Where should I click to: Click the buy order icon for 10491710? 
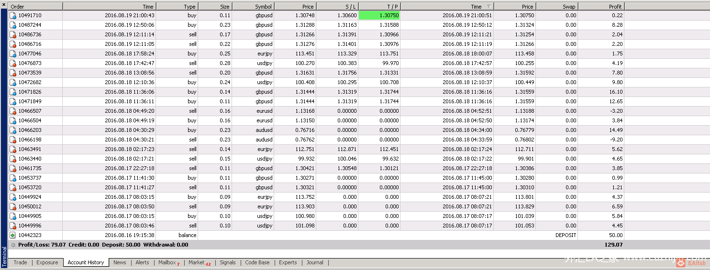point(13,15)
